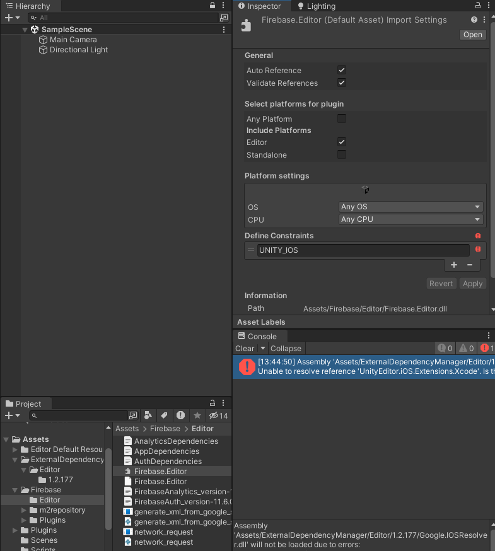Click the Apply button
The width and height of the screenshot is (495, 551).
(472, 284)
